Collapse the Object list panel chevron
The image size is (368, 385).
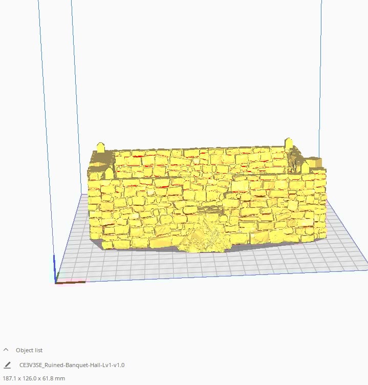click(x=6, y=350)
